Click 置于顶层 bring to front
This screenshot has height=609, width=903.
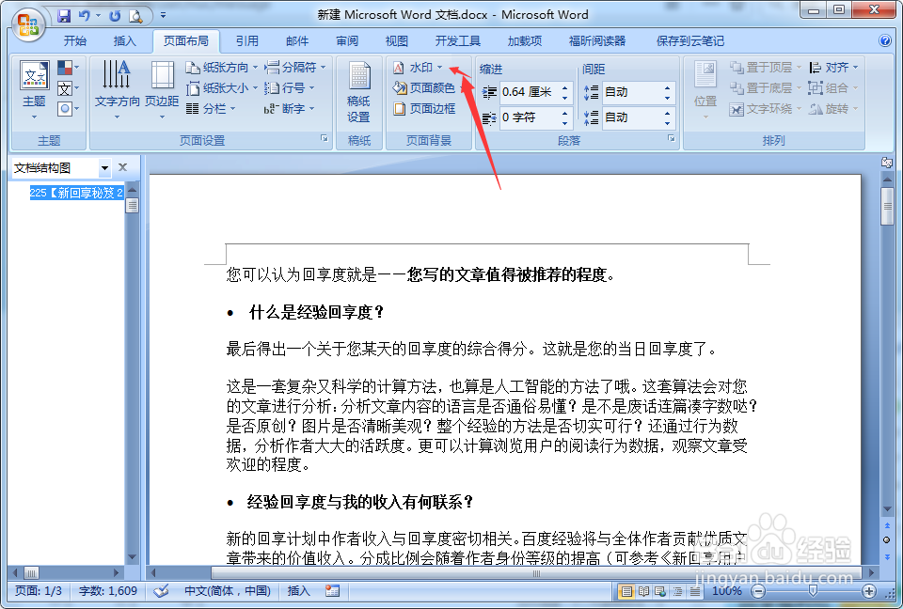pyautogui.click(x=766, y=68)
